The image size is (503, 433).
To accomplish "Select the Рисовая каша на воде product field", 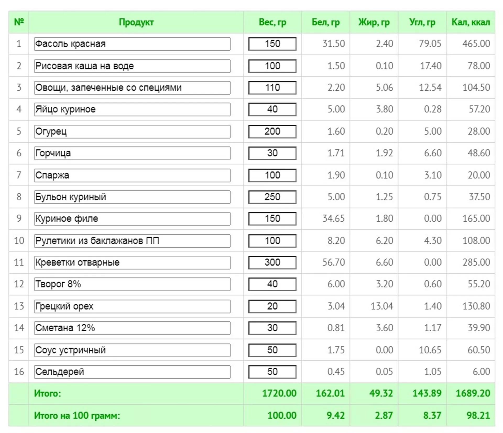I will [132, 66].
